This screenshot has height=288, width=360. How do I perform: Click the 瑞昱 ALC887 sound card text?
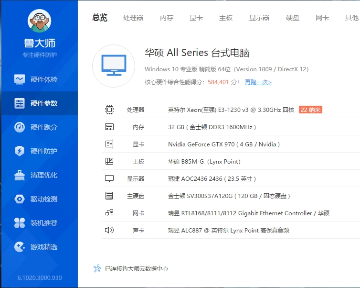coord(228,230)
